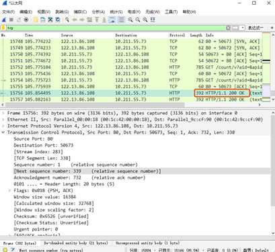This screenshot has height=252, width=275.
Task: Stop the running capture
Action: tap(11, 20)
